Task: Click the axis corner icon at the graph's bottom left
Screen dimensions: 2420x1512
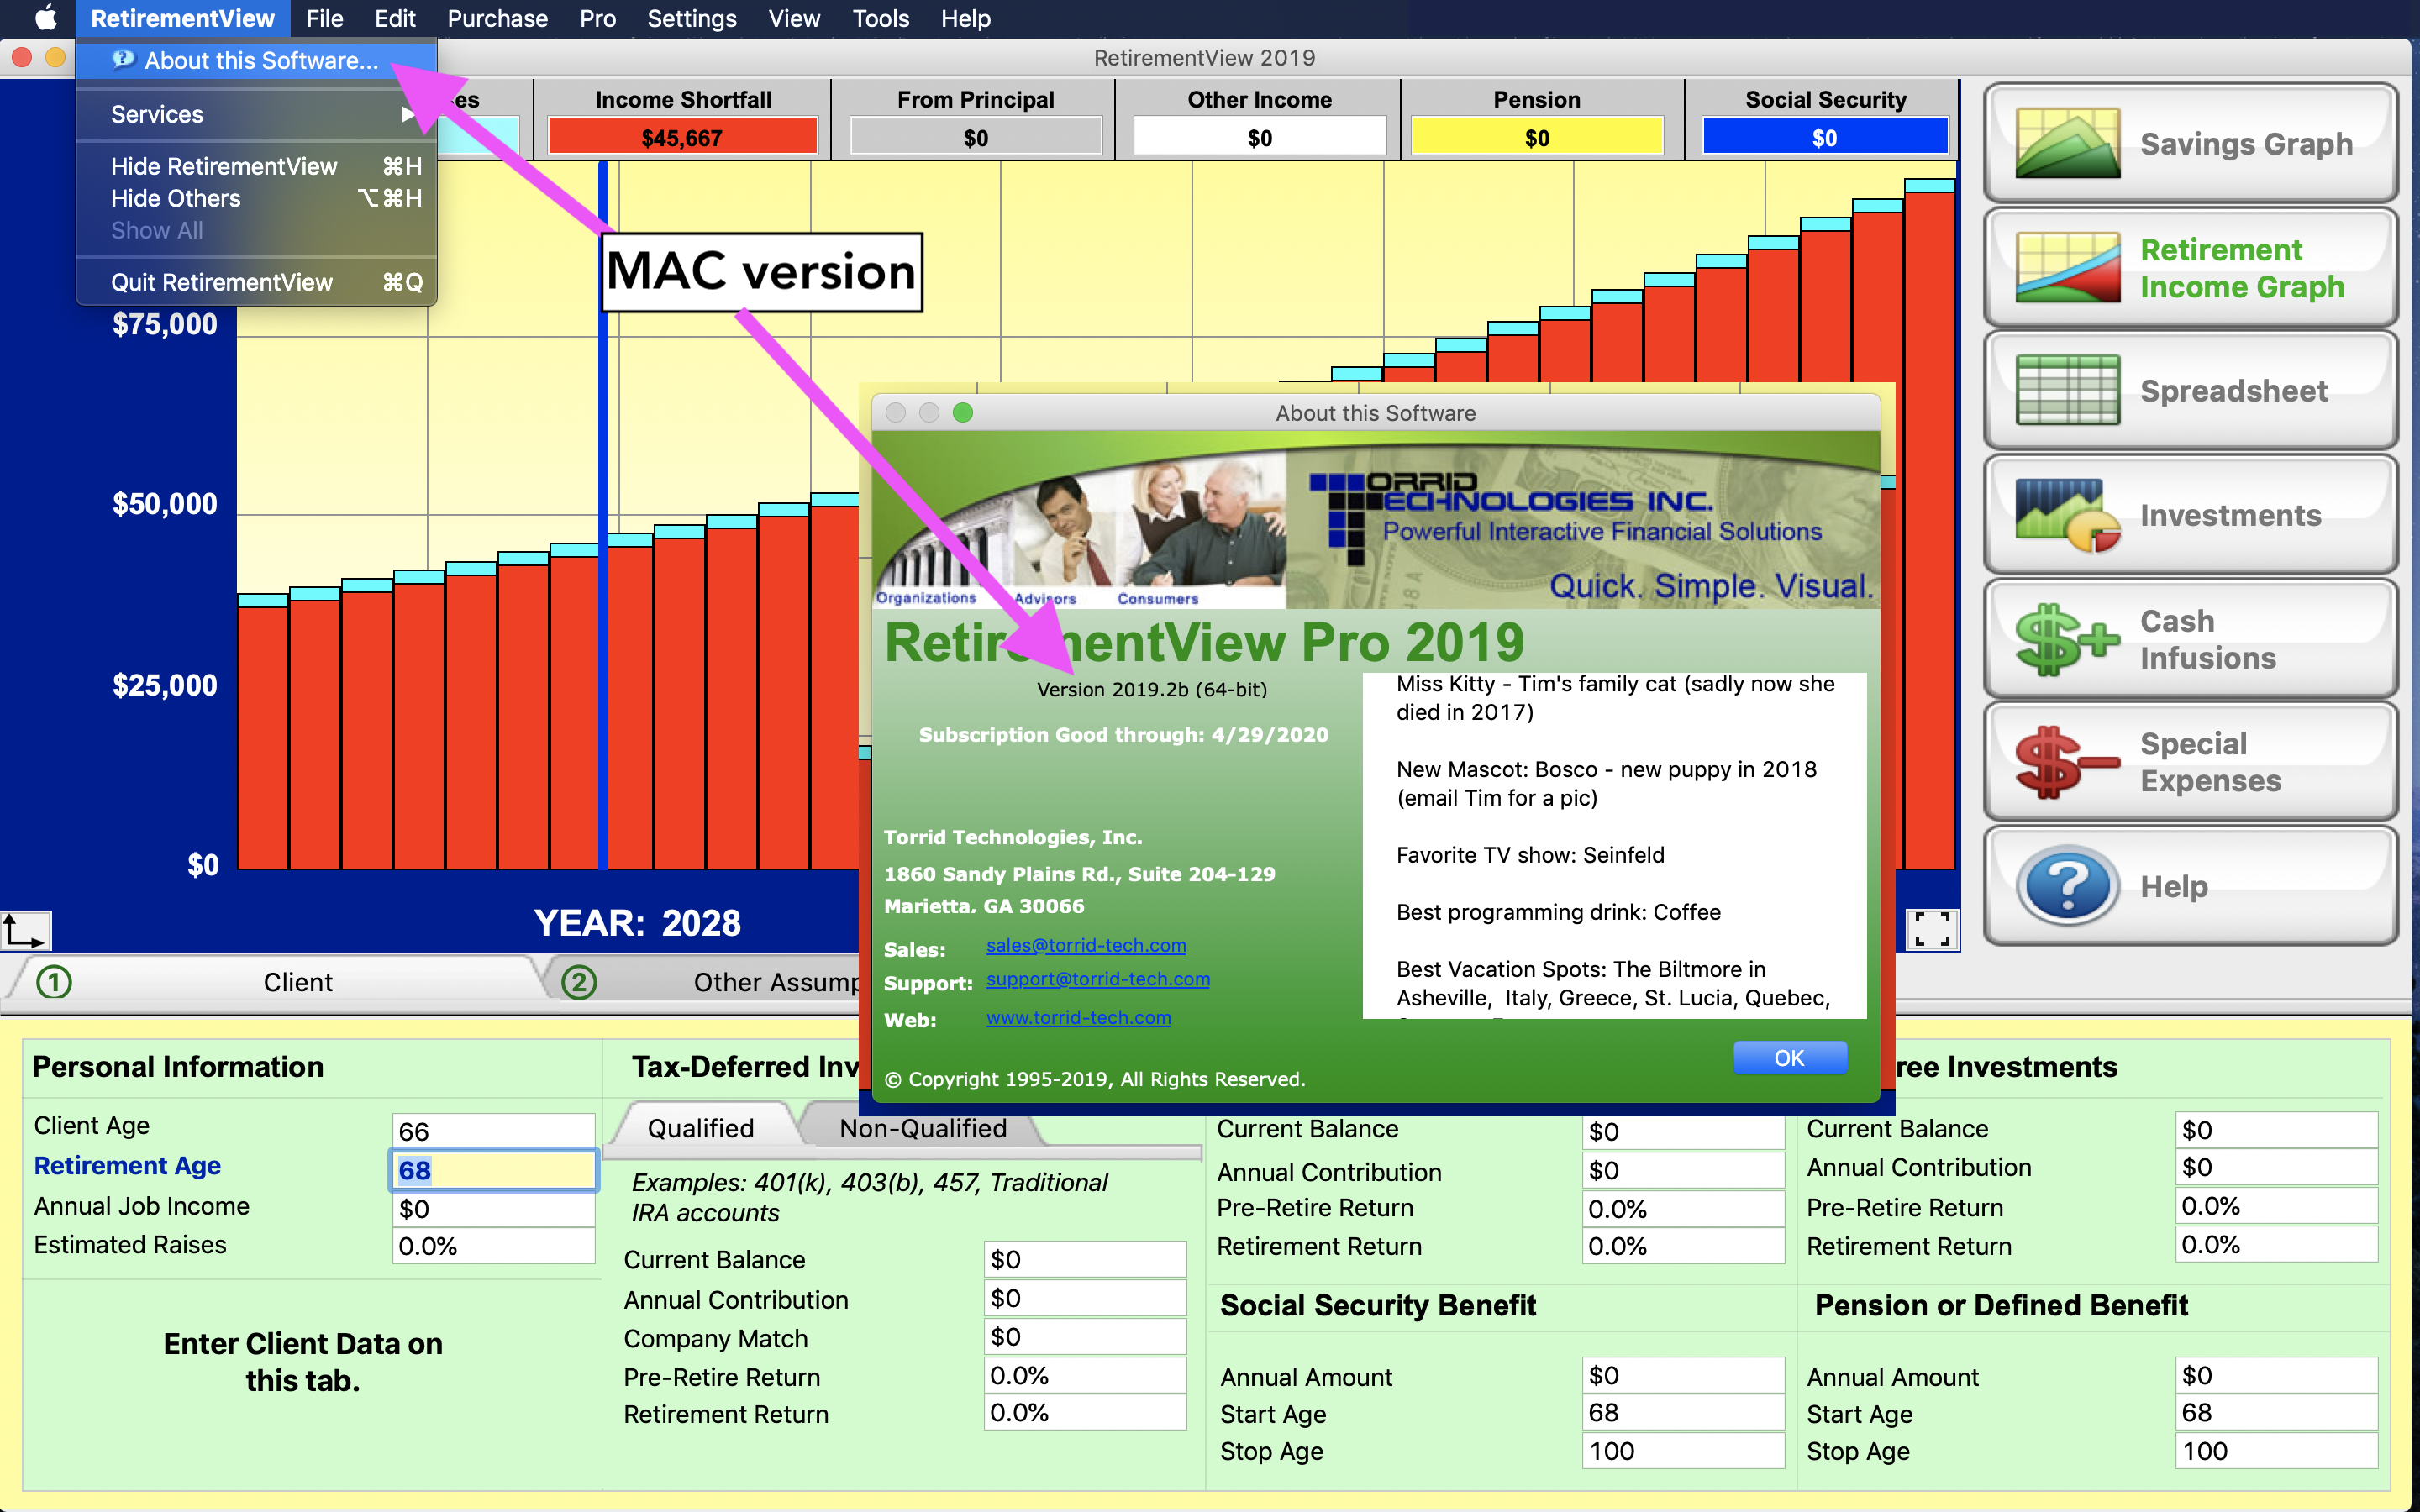Action: pyautogui.click(x=25, y=930)
